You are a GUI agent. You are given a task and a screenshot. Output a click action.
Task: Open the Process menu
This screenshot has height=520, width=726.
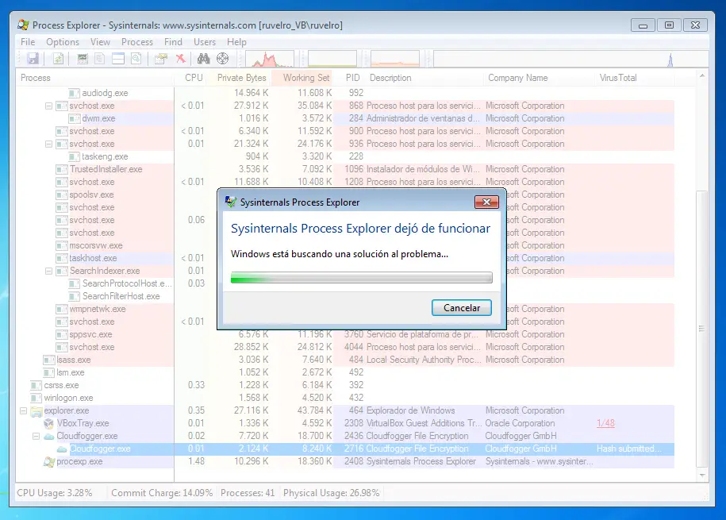tap(137, 42)
